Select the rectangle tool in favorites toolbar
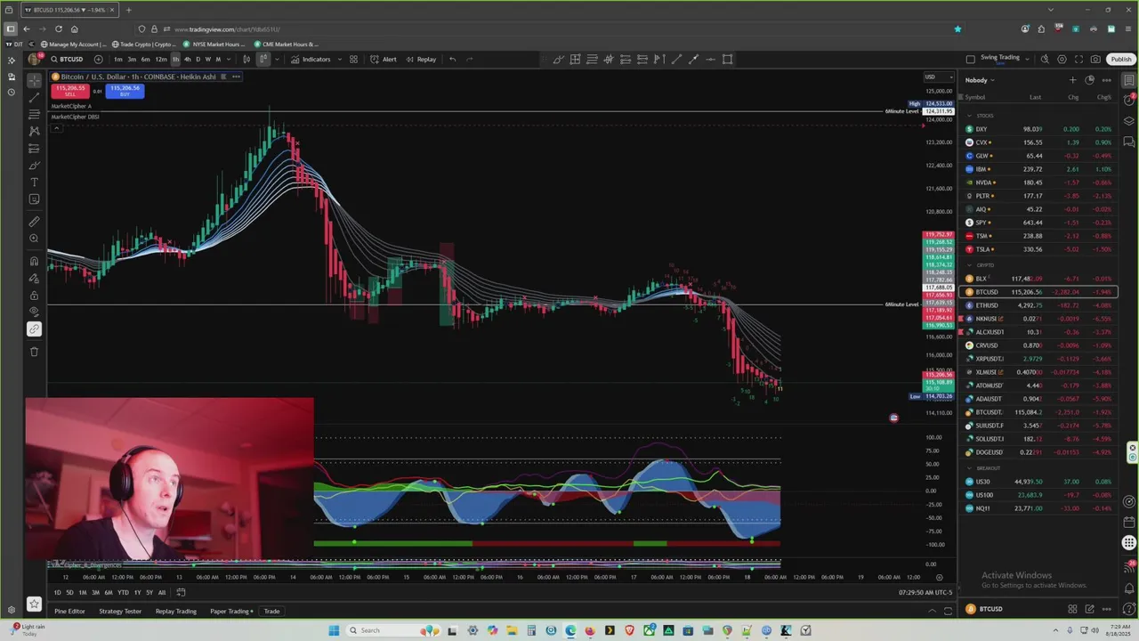 pos(727,60)
